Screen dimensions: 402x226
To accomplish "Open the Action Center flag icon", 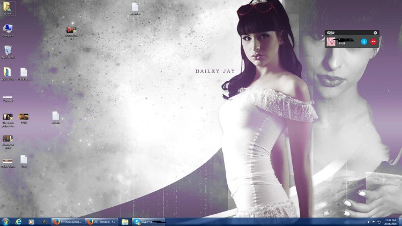I will pos(374,222).
